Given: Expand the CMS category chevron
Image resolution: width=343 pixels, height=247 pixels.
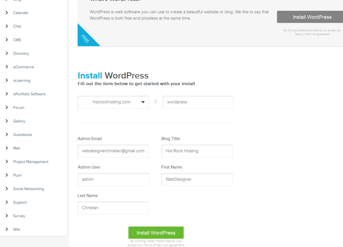Looking at the screenshot, I should (7, 40).
